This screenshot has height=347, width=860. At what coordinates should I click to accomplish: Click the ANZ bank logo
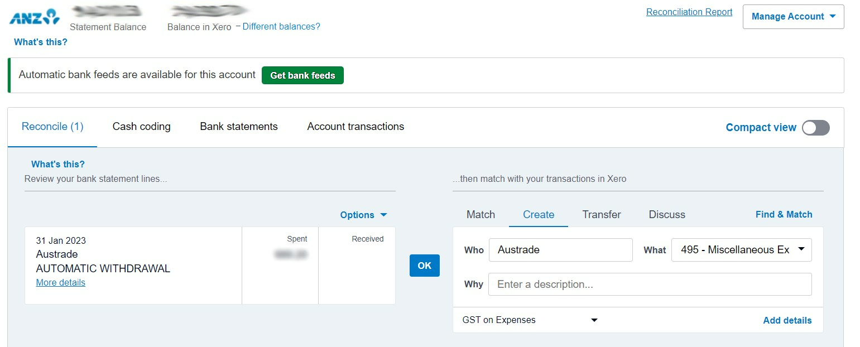click(x=34, y=17)
